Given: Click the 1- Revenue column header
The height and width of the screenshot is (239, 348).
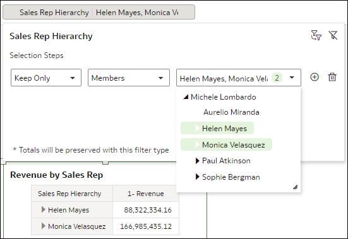Looking at the screenshot, I should point(146,194).
